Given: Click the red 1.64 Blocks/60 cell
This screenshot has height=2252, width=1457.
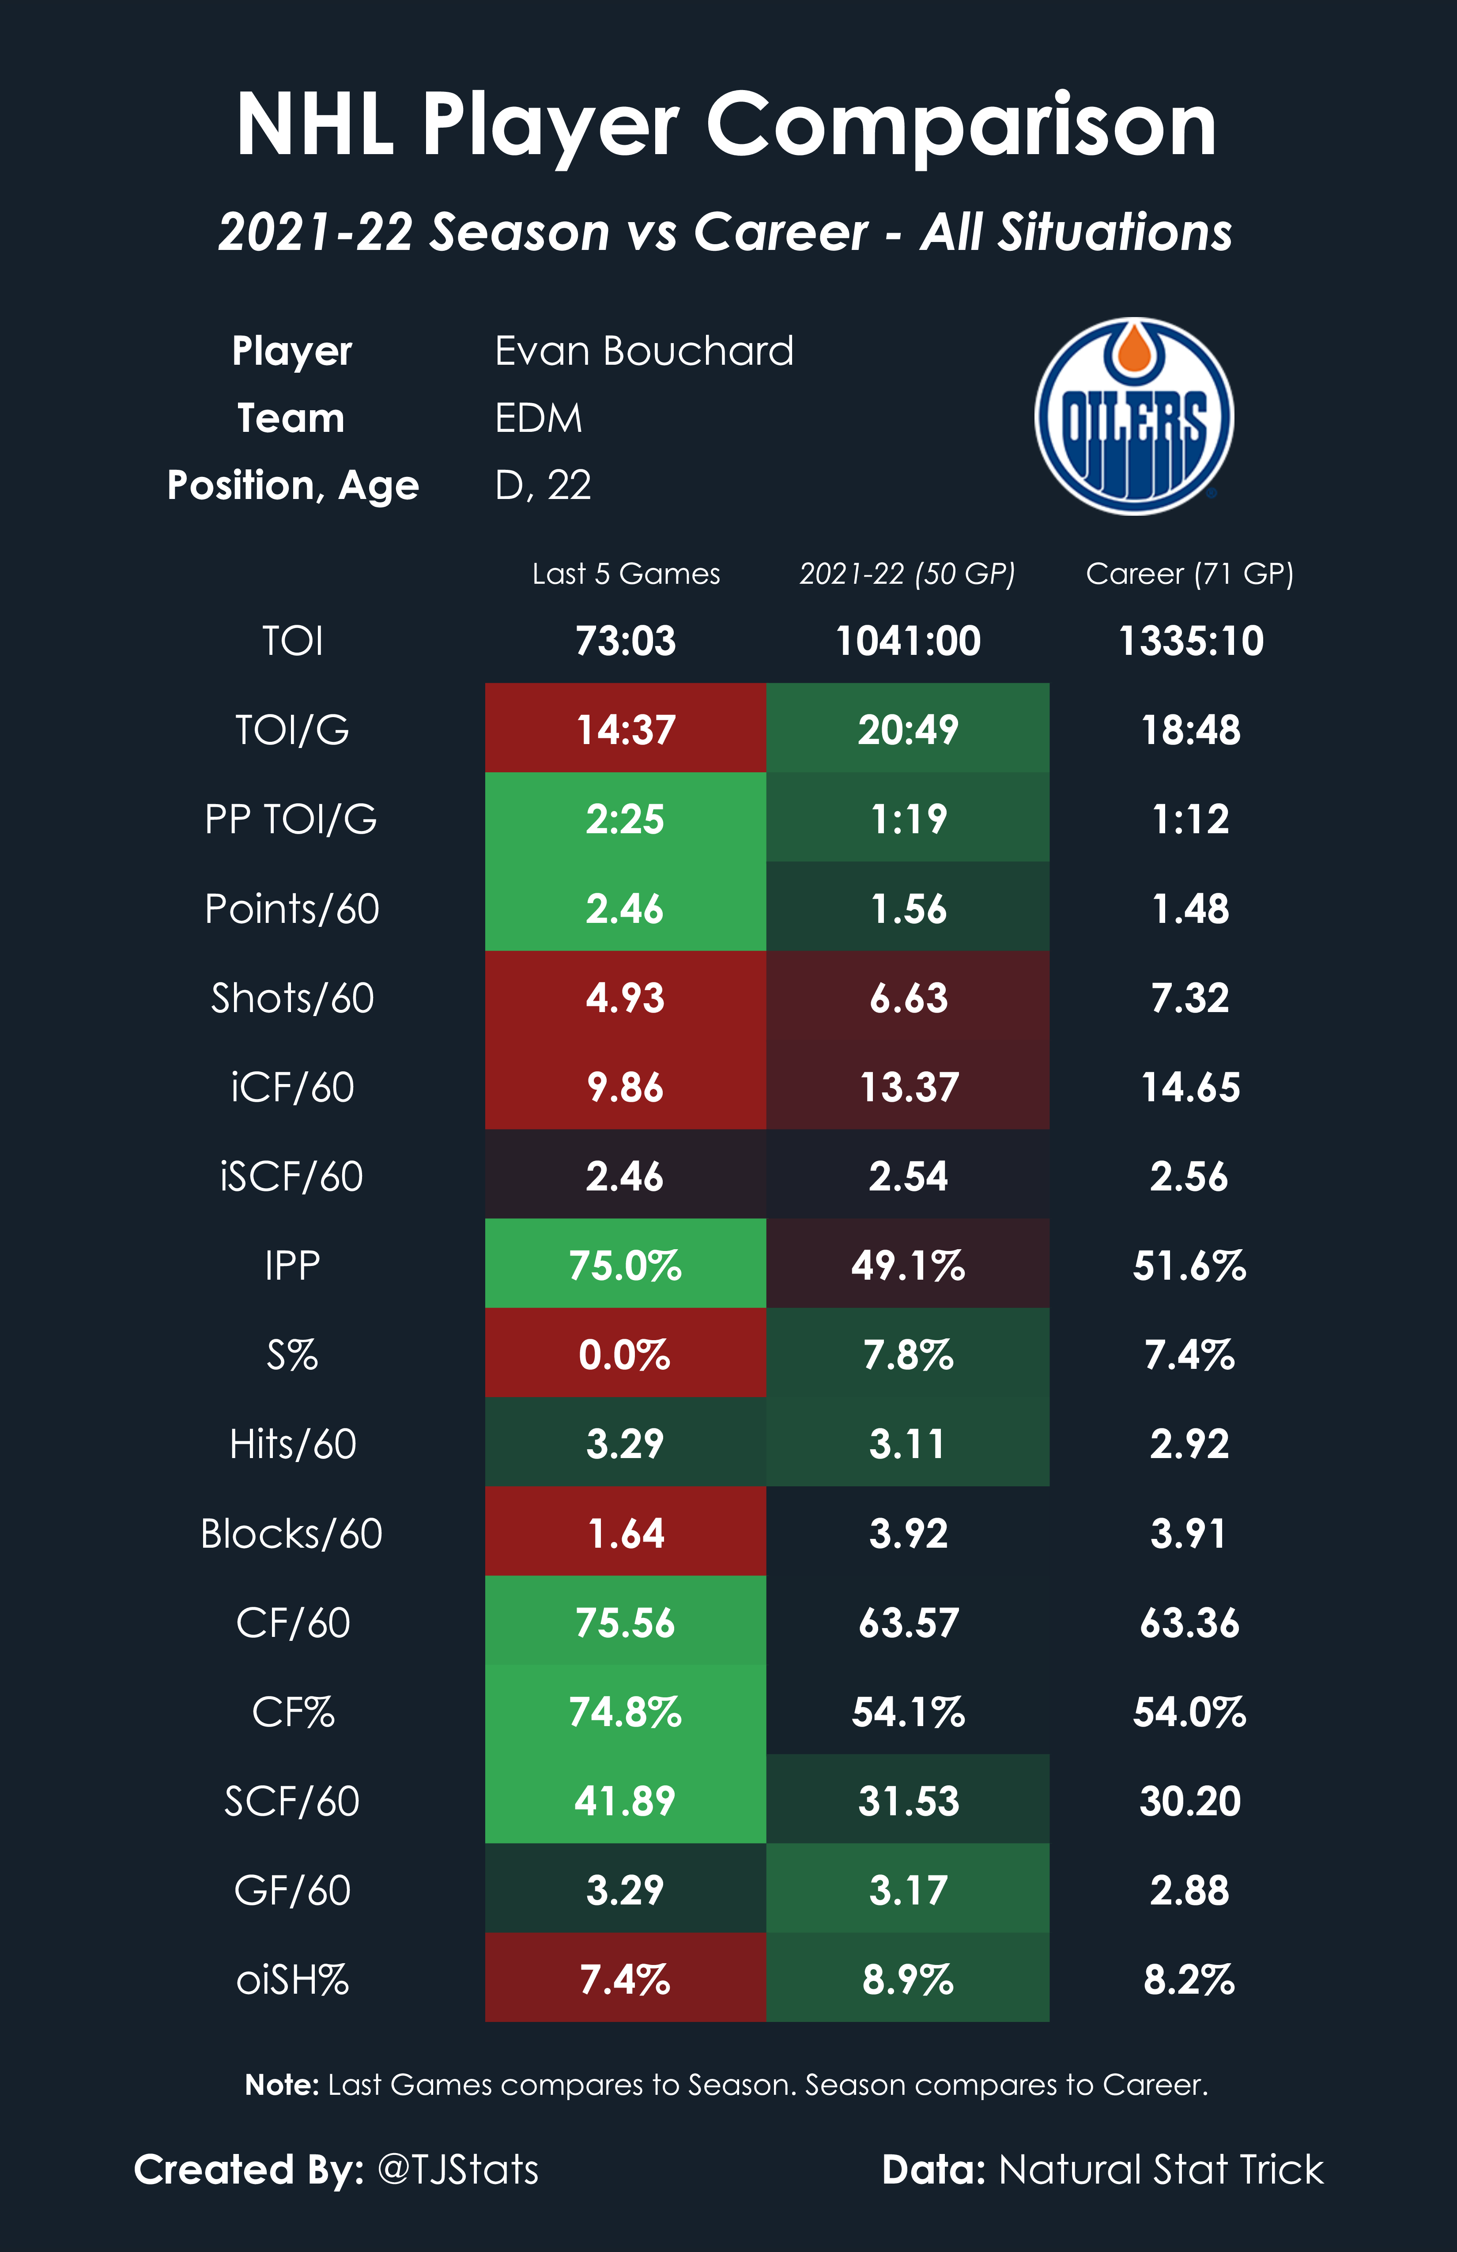Looking at the screenshot, I should point(625,1533).
